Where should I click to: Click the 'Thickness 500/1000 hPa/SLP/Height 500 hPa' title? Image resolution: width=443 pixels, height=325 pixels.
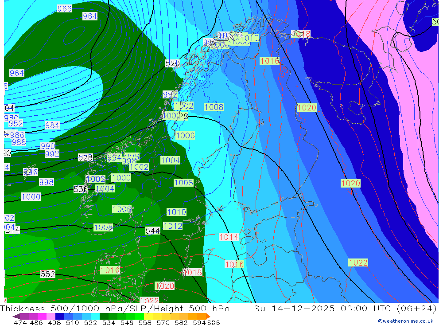(115, 309)
